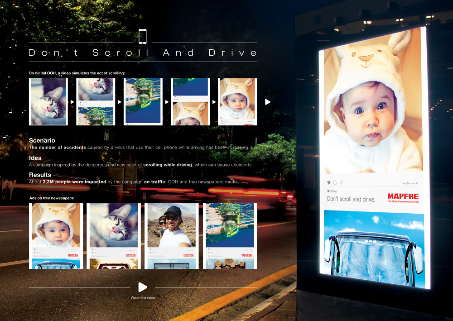This screenshot has height=321, width=453.
Task: Click the paper plane share icon on billboard
Action: tap(342, 182)
